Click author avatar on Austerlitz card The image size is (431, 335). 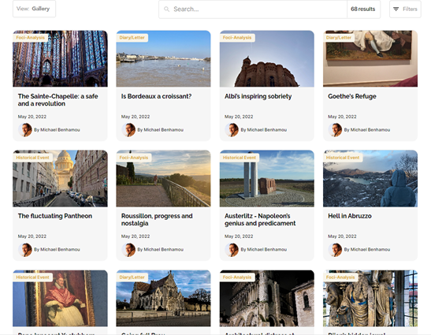click(232, 250)
